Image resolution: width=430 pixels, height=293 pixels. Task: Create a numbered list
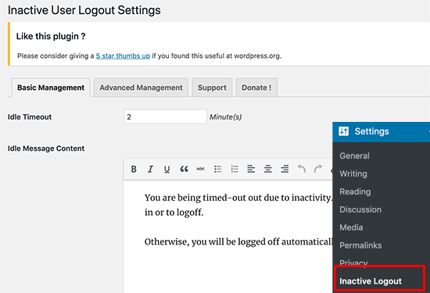235,169
